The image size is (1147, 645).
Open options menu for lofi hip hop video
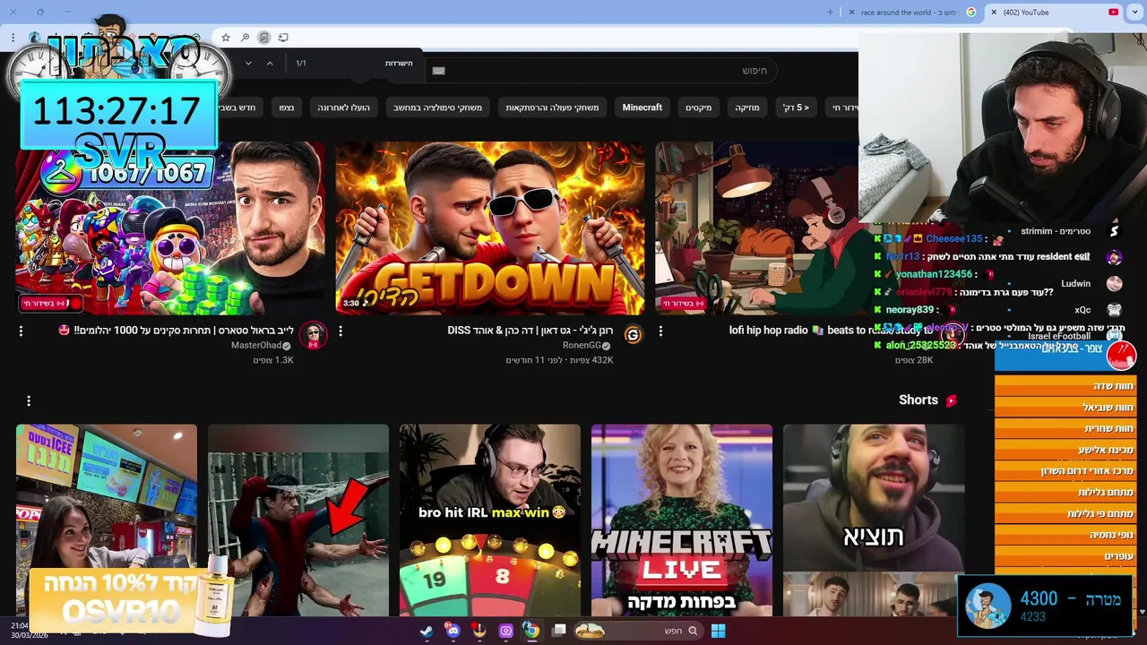(660, 331)
